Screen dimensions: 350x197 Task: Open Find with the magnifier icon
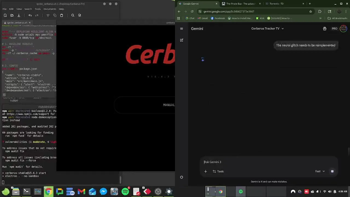click(x=73, y=15)
